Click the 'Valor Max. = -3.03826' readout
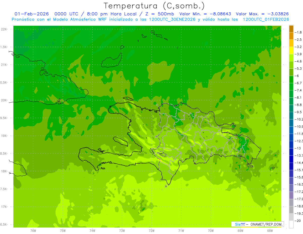This screenshot has height=234, width=303. point(262,14)
